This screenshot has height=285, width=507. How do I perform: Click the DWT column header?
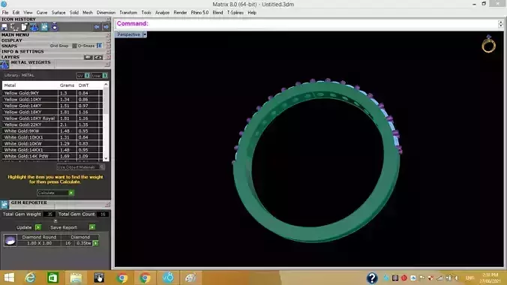[x=83, y=85]
